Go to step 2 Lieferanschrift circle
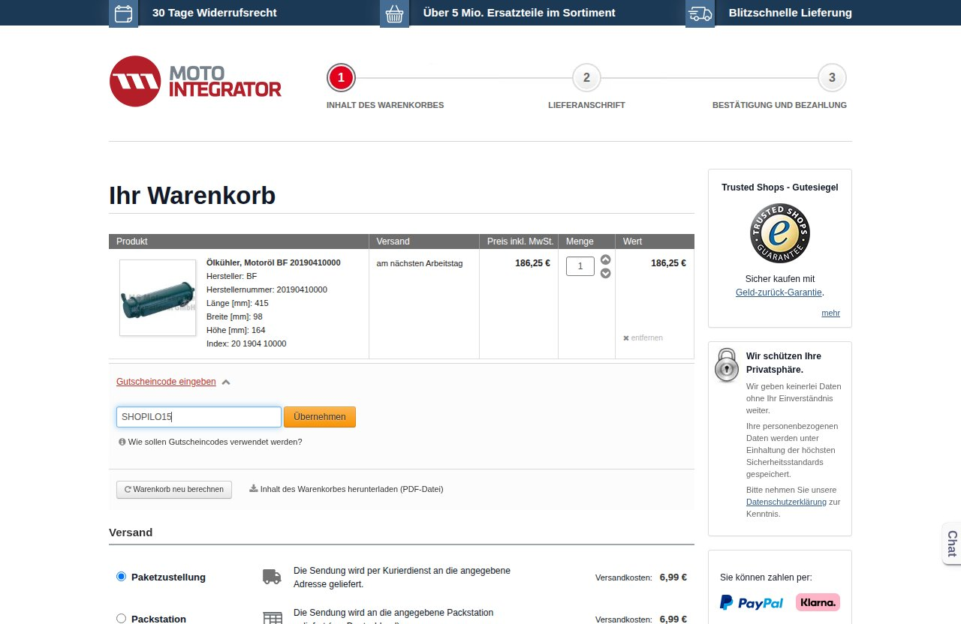Viewport: 961px width, 624px height. (586, 77)
